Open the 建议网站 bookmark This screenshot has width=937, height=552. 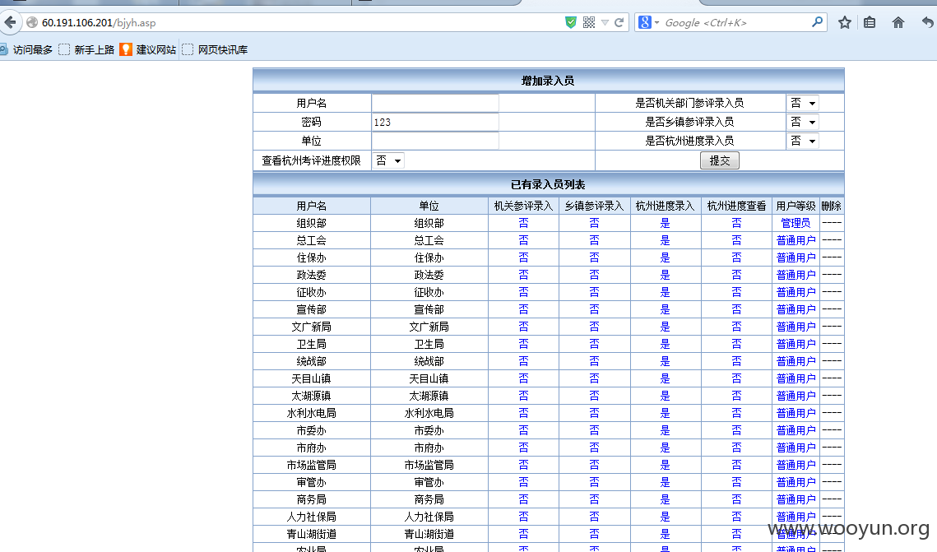click(148, 49)
